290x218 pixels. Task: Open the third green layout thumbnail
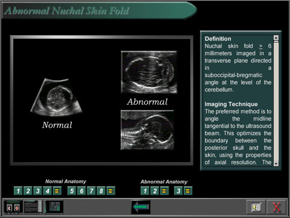54,207
